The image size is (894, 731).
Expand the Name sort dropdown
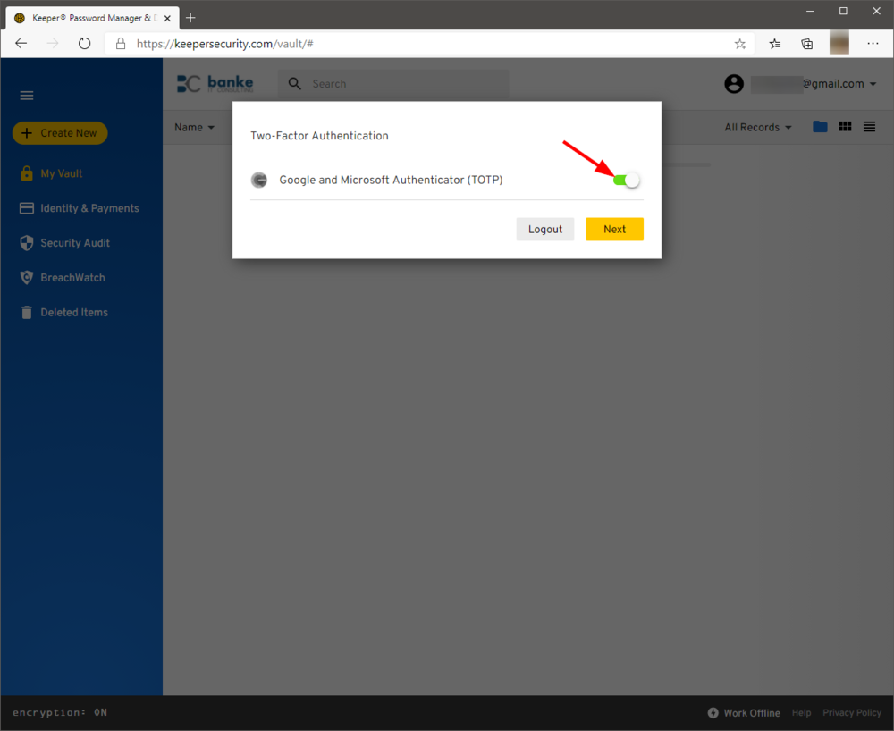(x=194, y=127)
